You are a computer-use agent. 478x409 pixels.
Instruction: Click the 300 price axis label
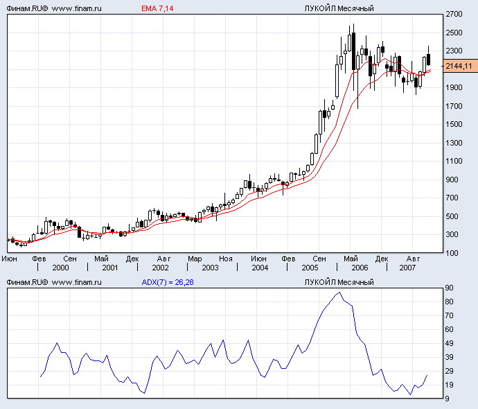pyautogui.click(x=452, y=234)
